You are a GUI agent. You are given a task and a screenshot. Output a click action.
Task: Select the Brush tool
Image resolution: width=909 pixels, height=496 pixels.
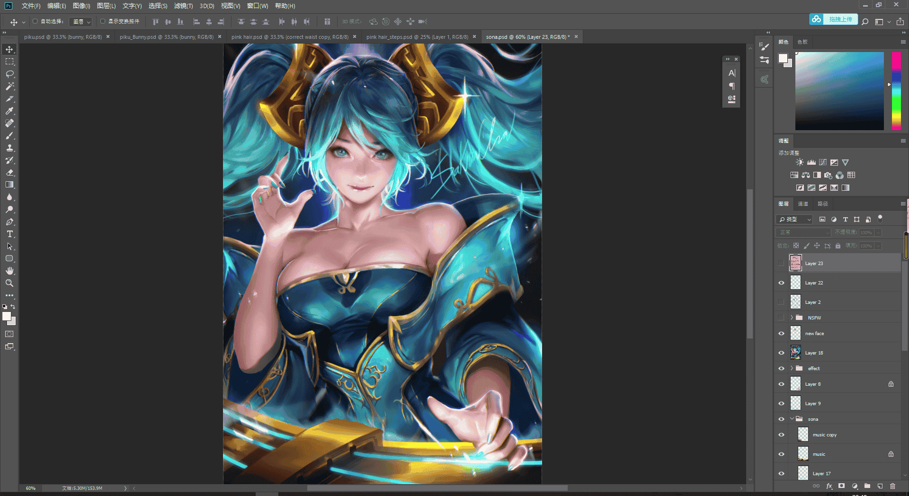pos(9,136)
